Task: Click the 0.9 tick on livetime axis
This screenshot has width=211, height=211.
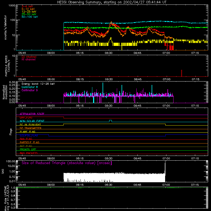Action: tap(13, 191)
